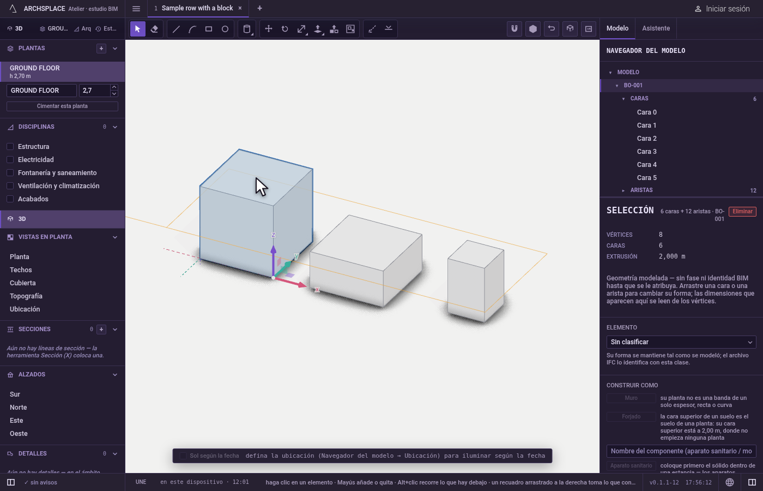
Task: Select the Eraser tool
Action: click(154, 29)
